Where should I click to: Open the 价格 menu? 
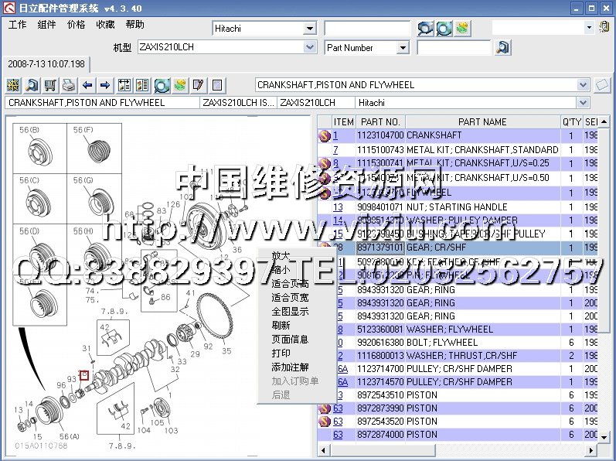(77, 25)
